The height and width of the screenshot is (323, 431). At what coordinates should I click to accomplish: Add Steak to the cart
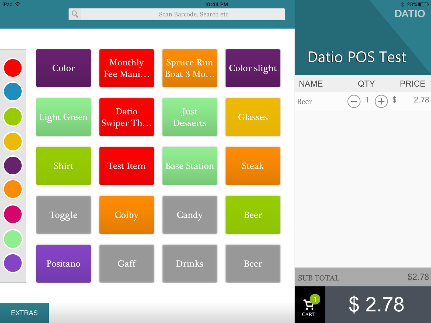pyautogui.click(x=253, y=166)
